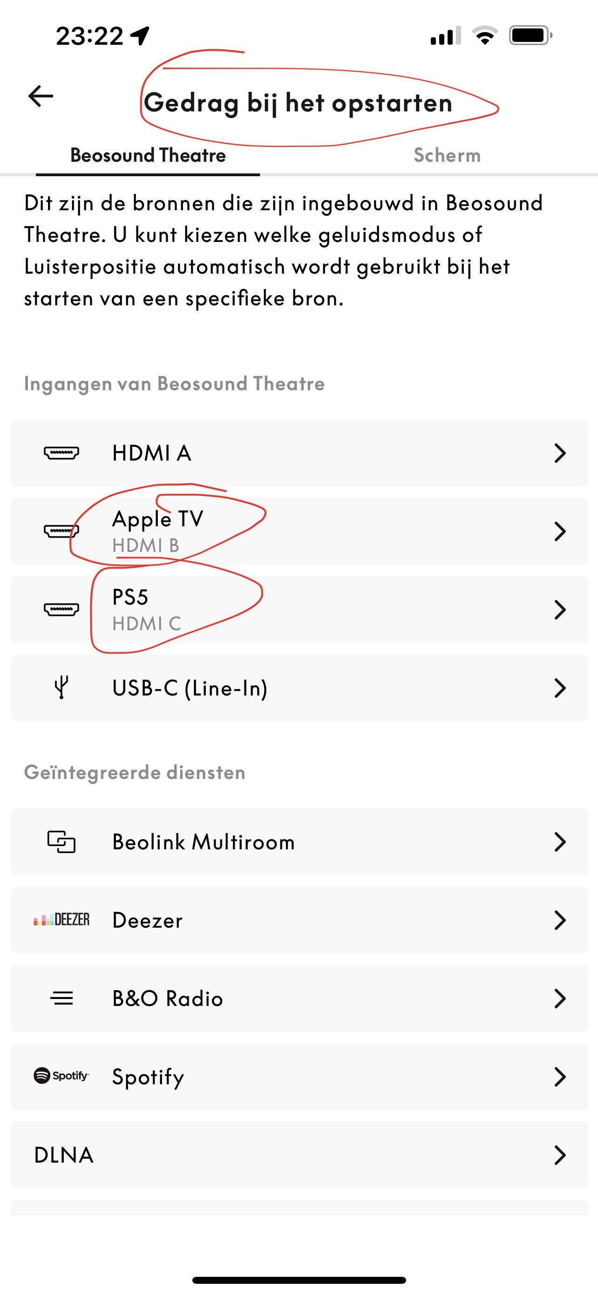598x1295 pixels.
Task: Switch to the Scherm tab
Action: (x=447, y=155)
